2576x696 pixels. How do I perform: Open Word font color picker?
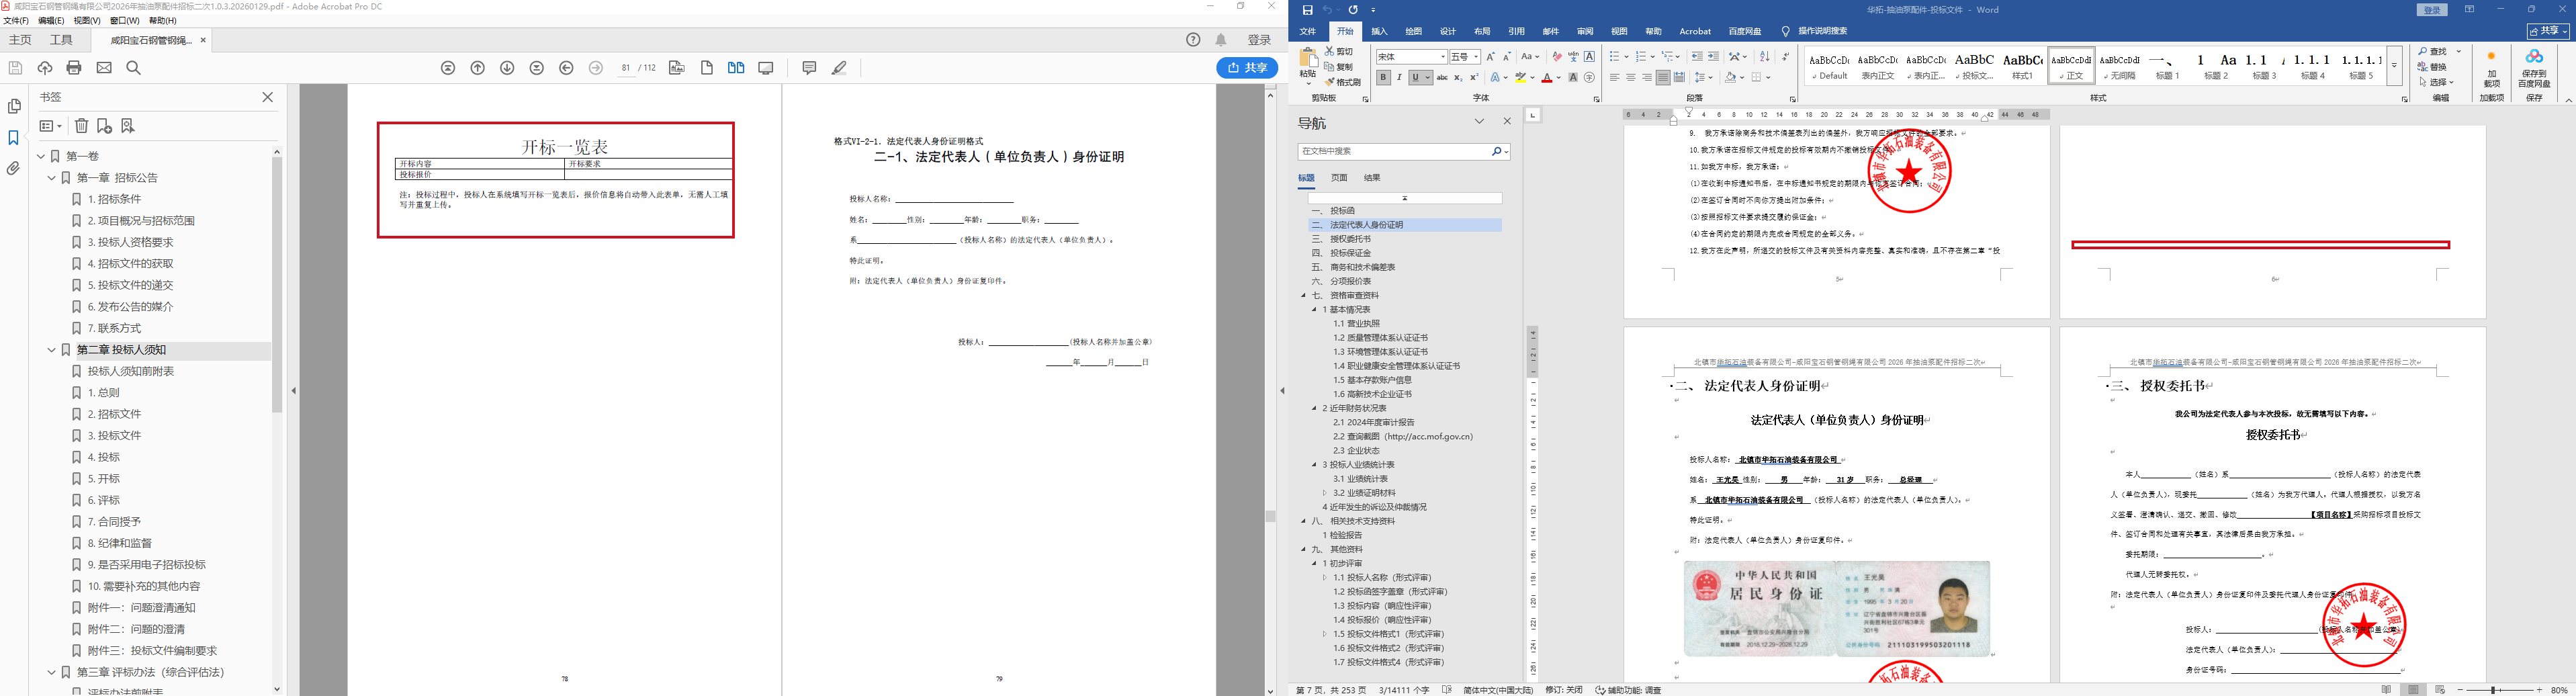(x=1558, y=77)
